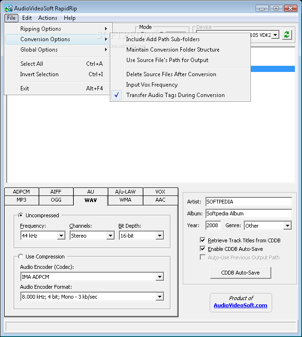Open the Audio Encoder Format dropdown

(160, 297)
